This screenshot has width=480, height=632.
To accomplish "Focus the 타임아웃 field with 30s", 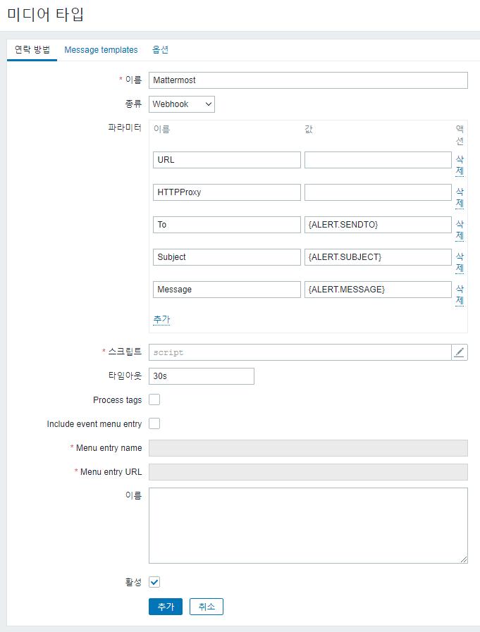I will [x=202, y=376].
